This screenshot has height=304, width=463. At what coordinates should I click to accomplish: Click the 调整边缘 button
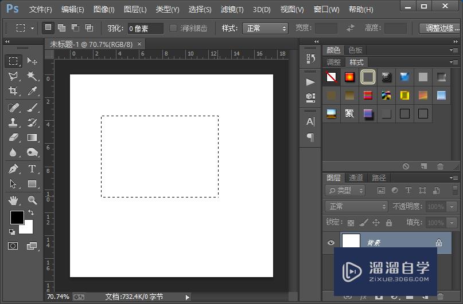pyautogui.click(x=440, y=28)
